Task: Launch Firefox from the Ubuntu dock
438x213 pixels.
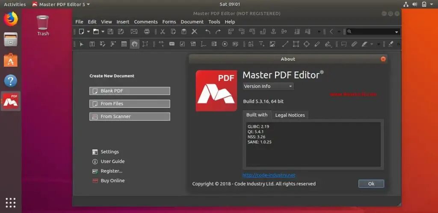Action: [x=11, y=19]
